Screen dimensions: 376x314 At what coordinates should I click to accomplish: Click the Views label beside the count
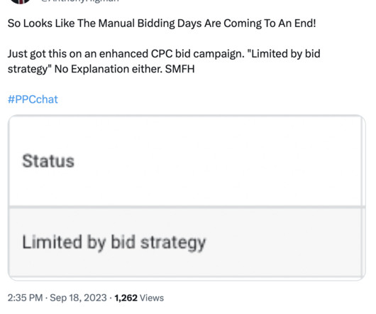pos(152,298)
